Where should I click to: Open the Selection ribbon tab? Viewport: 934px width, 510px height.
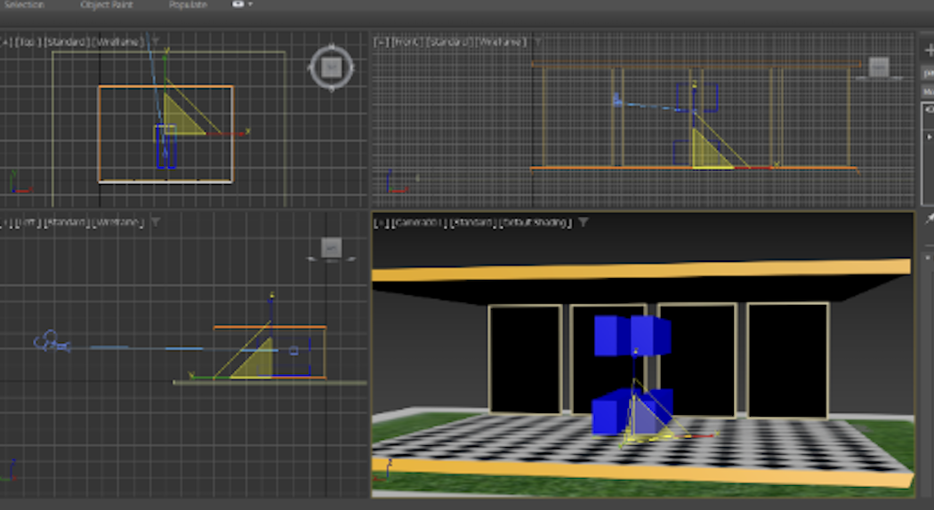[x=24, y=4]
